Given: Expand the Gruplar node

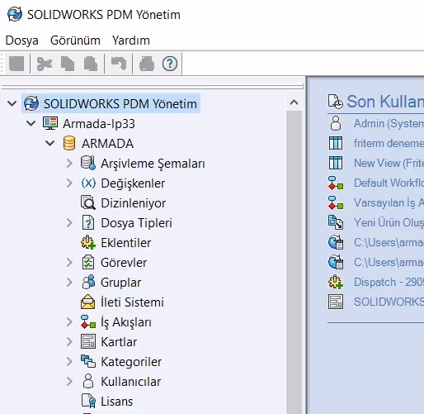Looking at the screenshot, I should 69,283.
